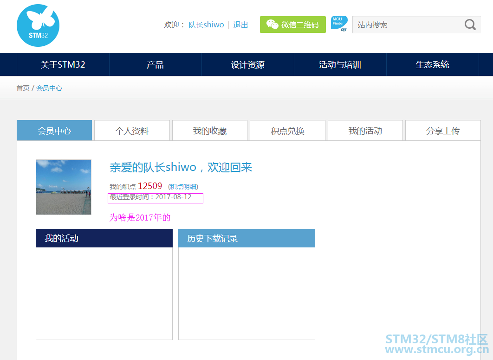Go to 首页 in breadcrumb
The width and height of the screenshot is (493, 360).
coord(23,88)
